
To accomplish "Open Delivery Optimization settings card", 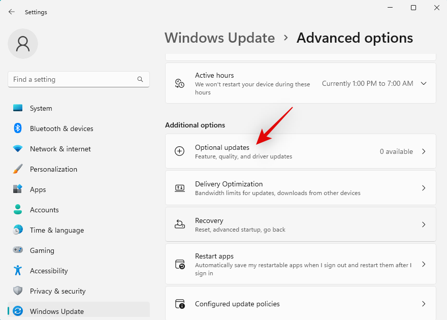I will [x=301, y=188].
